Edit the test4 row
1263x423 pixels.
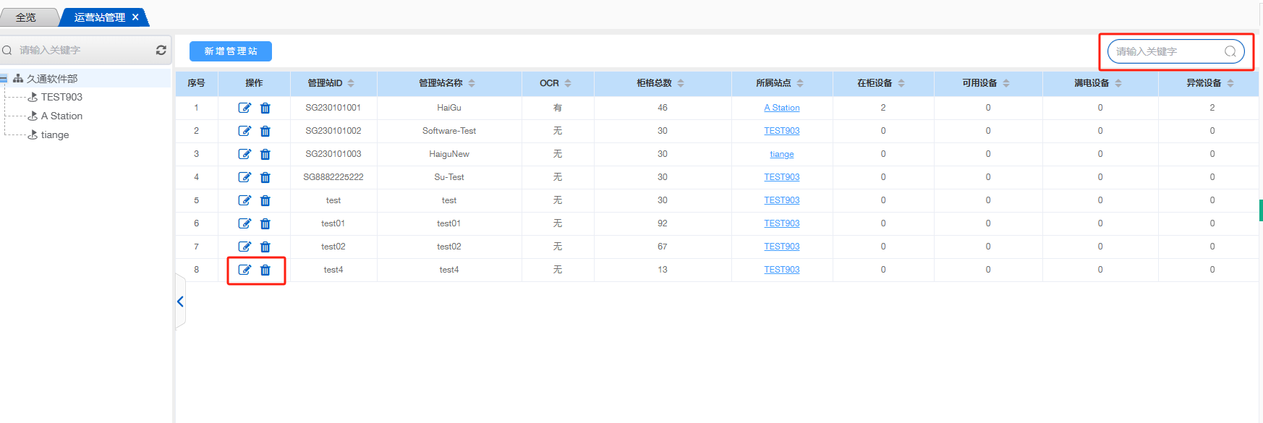pyautogui.click(x=244, y=270)
